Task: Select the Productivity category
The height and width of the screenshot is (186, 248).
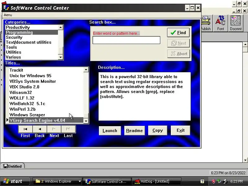Action: click(x=32, y=27)
